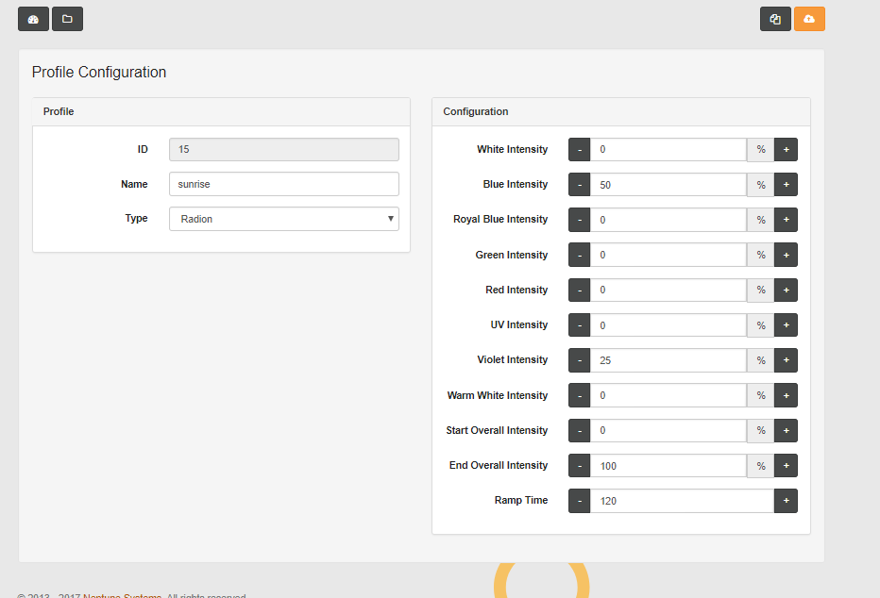The height and width of the screenshot is (598, 880).
Task: Focus the Green Intensity input
Action: 668,255
